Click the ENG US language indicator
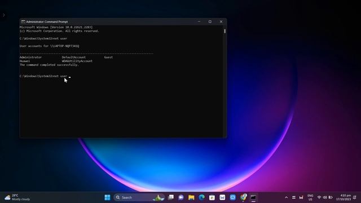 click(x=310, y=197)
